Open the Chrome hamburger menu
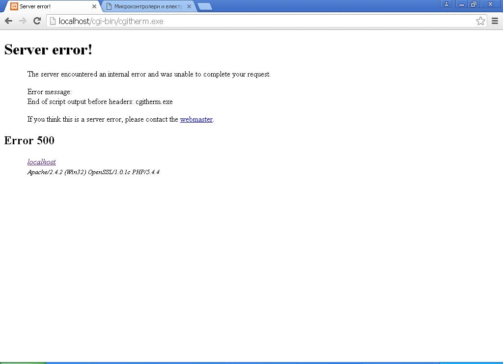 point(495,21)
